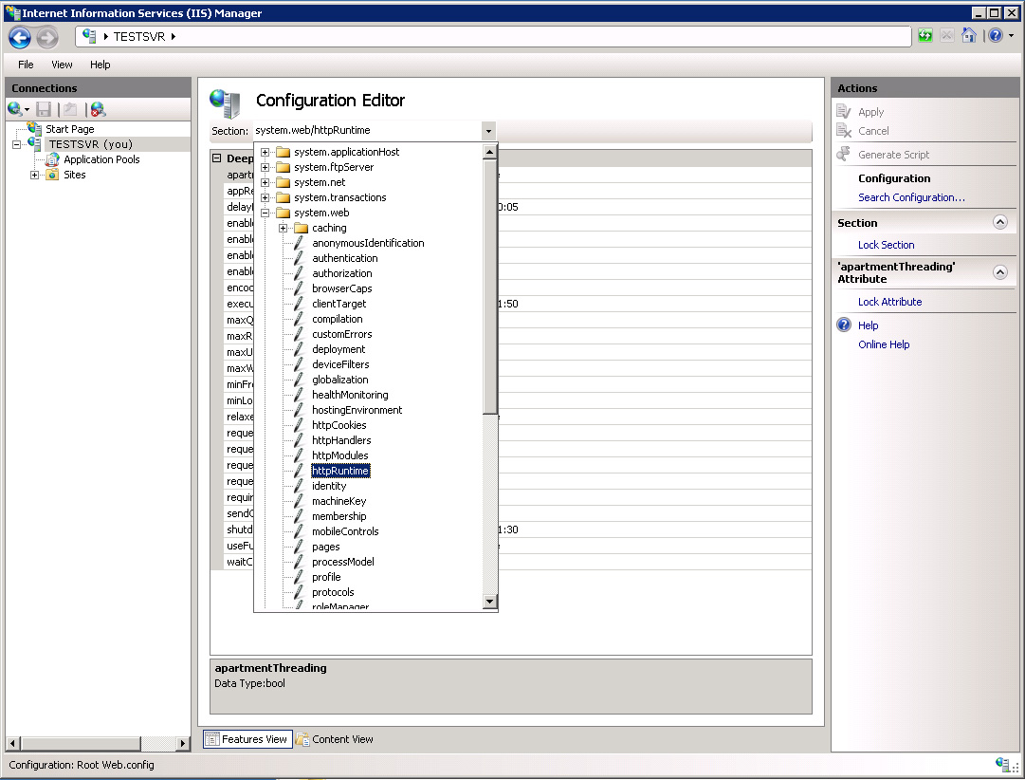Click the pencil icon beside machineKey
This screenshot has width=1025, height=780.
point(299,501)
